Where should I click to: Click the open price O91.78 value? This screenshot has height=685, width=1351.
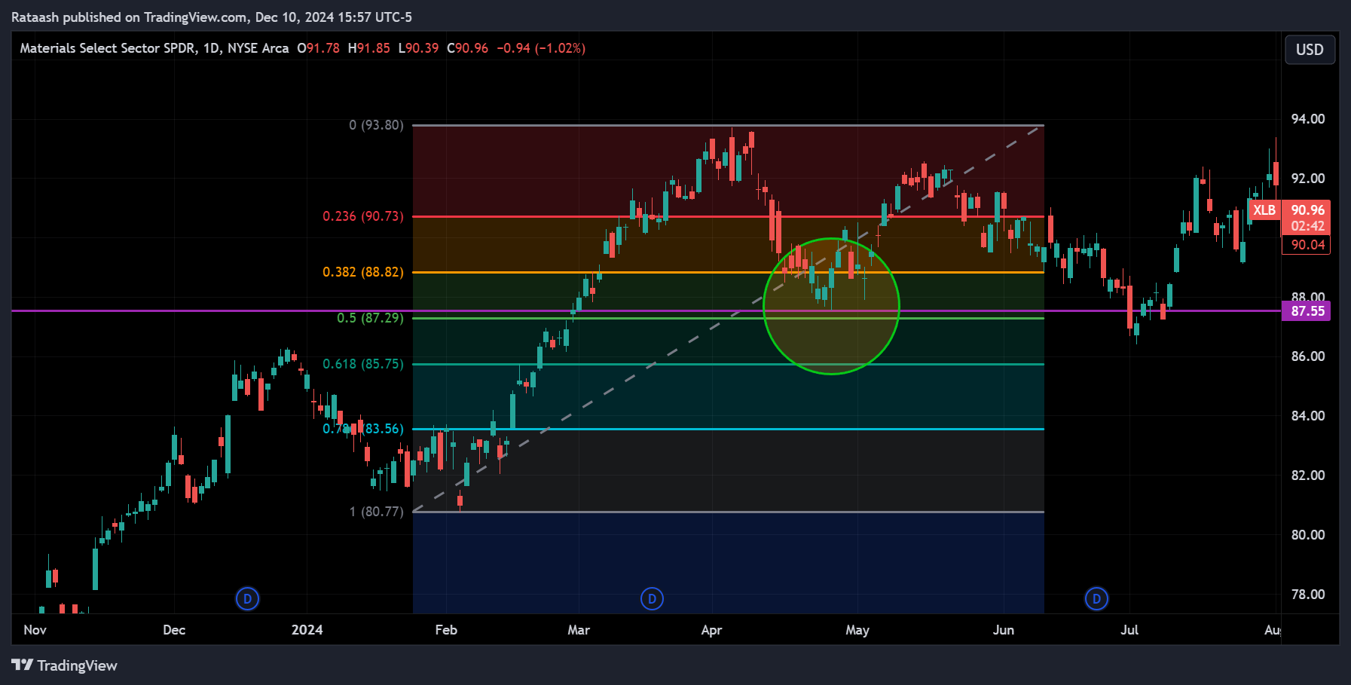318,48
